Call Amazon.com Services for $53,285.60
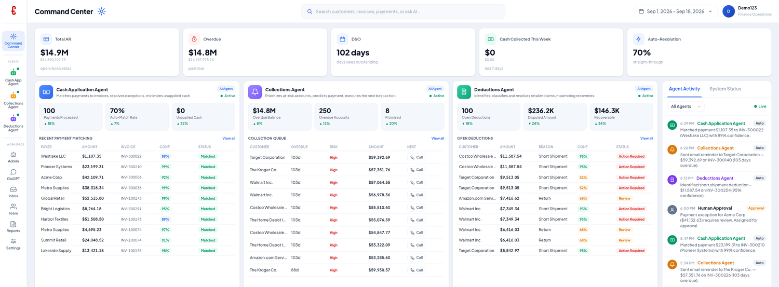 417,257
